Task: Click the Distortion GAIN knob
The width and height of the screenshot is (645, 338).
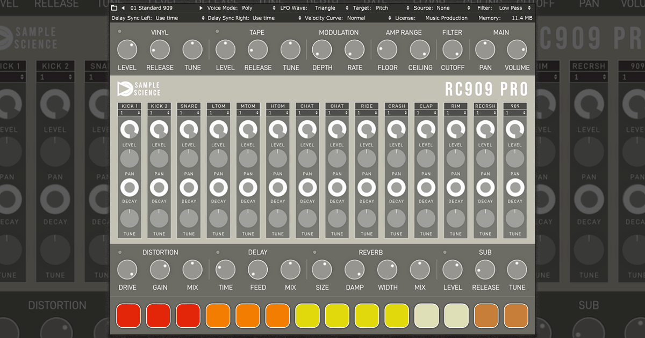Action: [x=160, y=269]
